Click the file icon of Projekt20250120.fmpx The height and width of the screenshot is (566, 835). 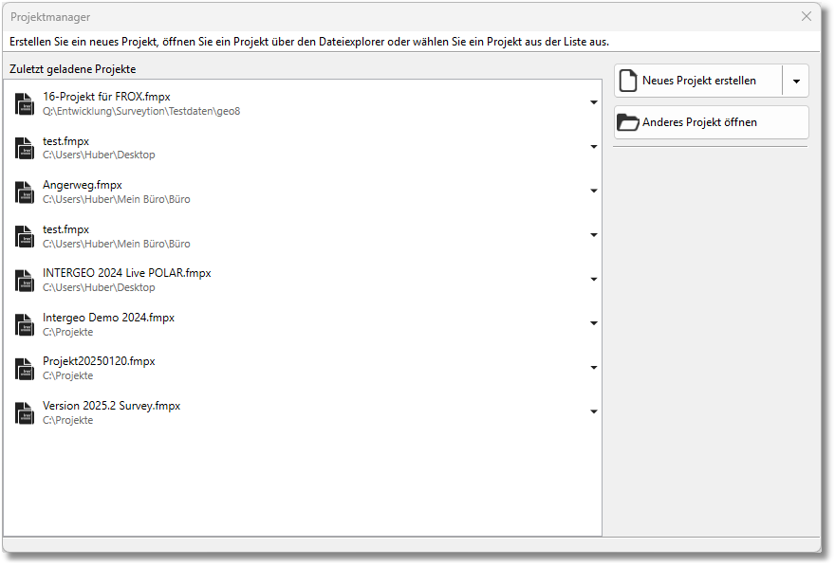point(25,368)
